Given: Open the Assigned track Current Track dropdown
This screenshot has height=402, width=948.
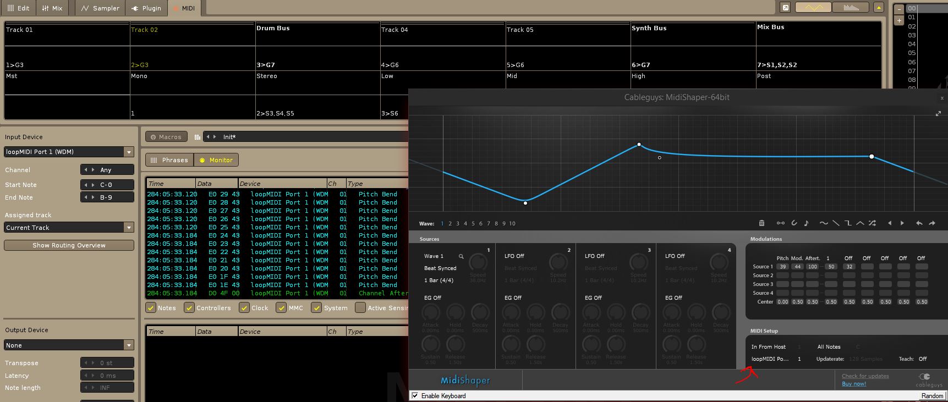Looking at the screenshot, I should (69, 228).
